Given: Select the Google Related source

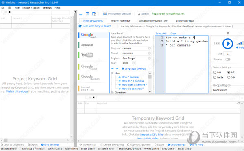Looking at the screenshot, I should coord(89,67).
